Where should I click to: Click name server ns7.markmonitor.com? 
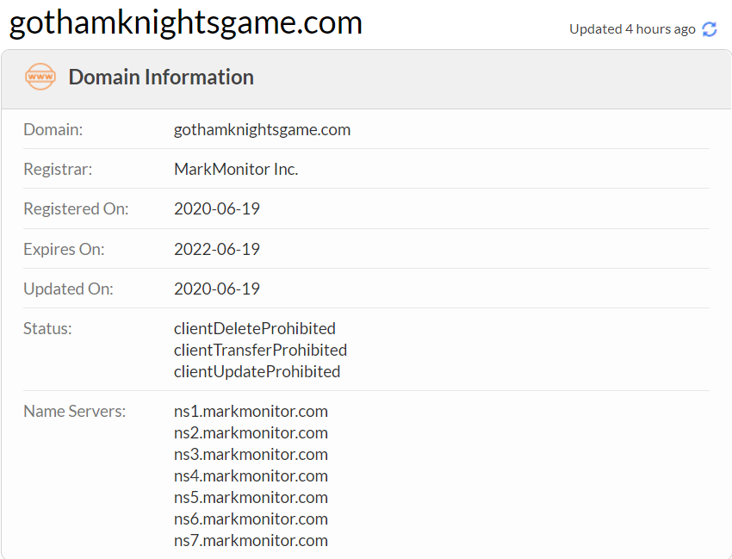251,540
